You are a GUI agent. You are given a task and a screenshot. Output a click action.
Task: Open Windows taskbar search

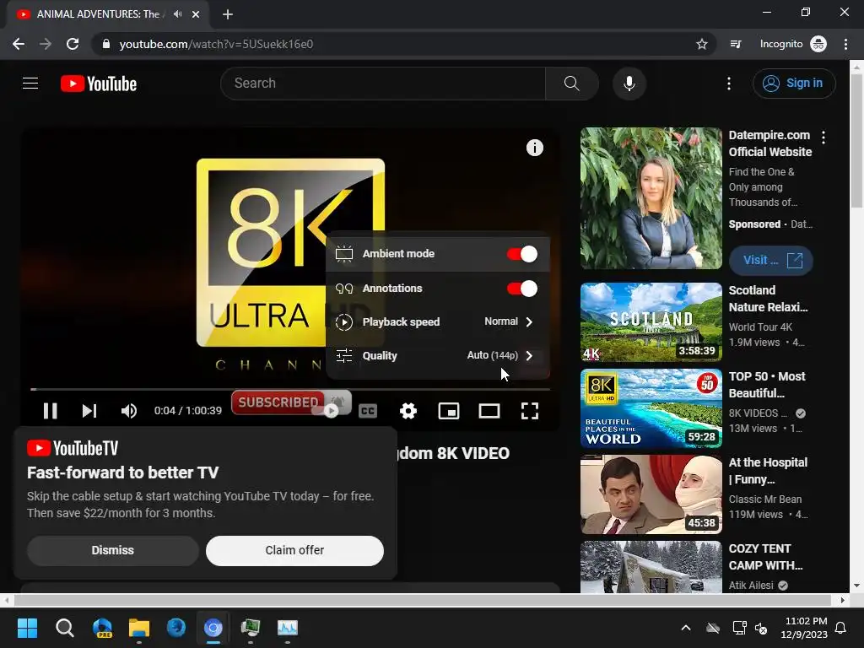[x=64, y=628]
